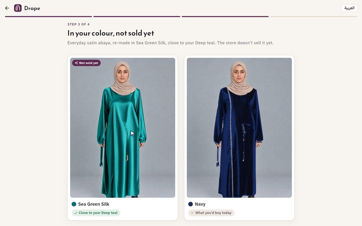Click the sparkle icon in the badge
The width and height of the screenshot is (362, 226).
(x=76, y=63)
